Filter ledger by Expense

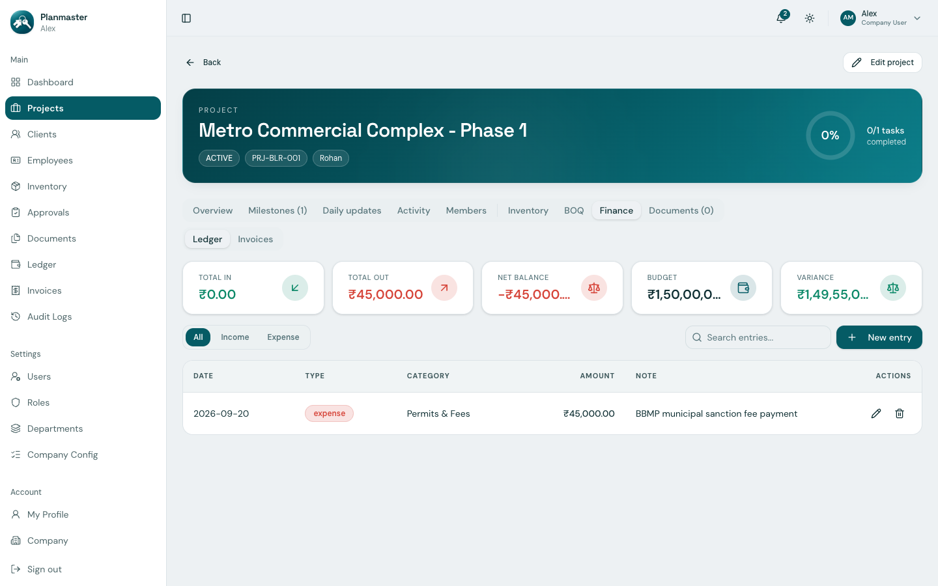click(x=283, y=337)
